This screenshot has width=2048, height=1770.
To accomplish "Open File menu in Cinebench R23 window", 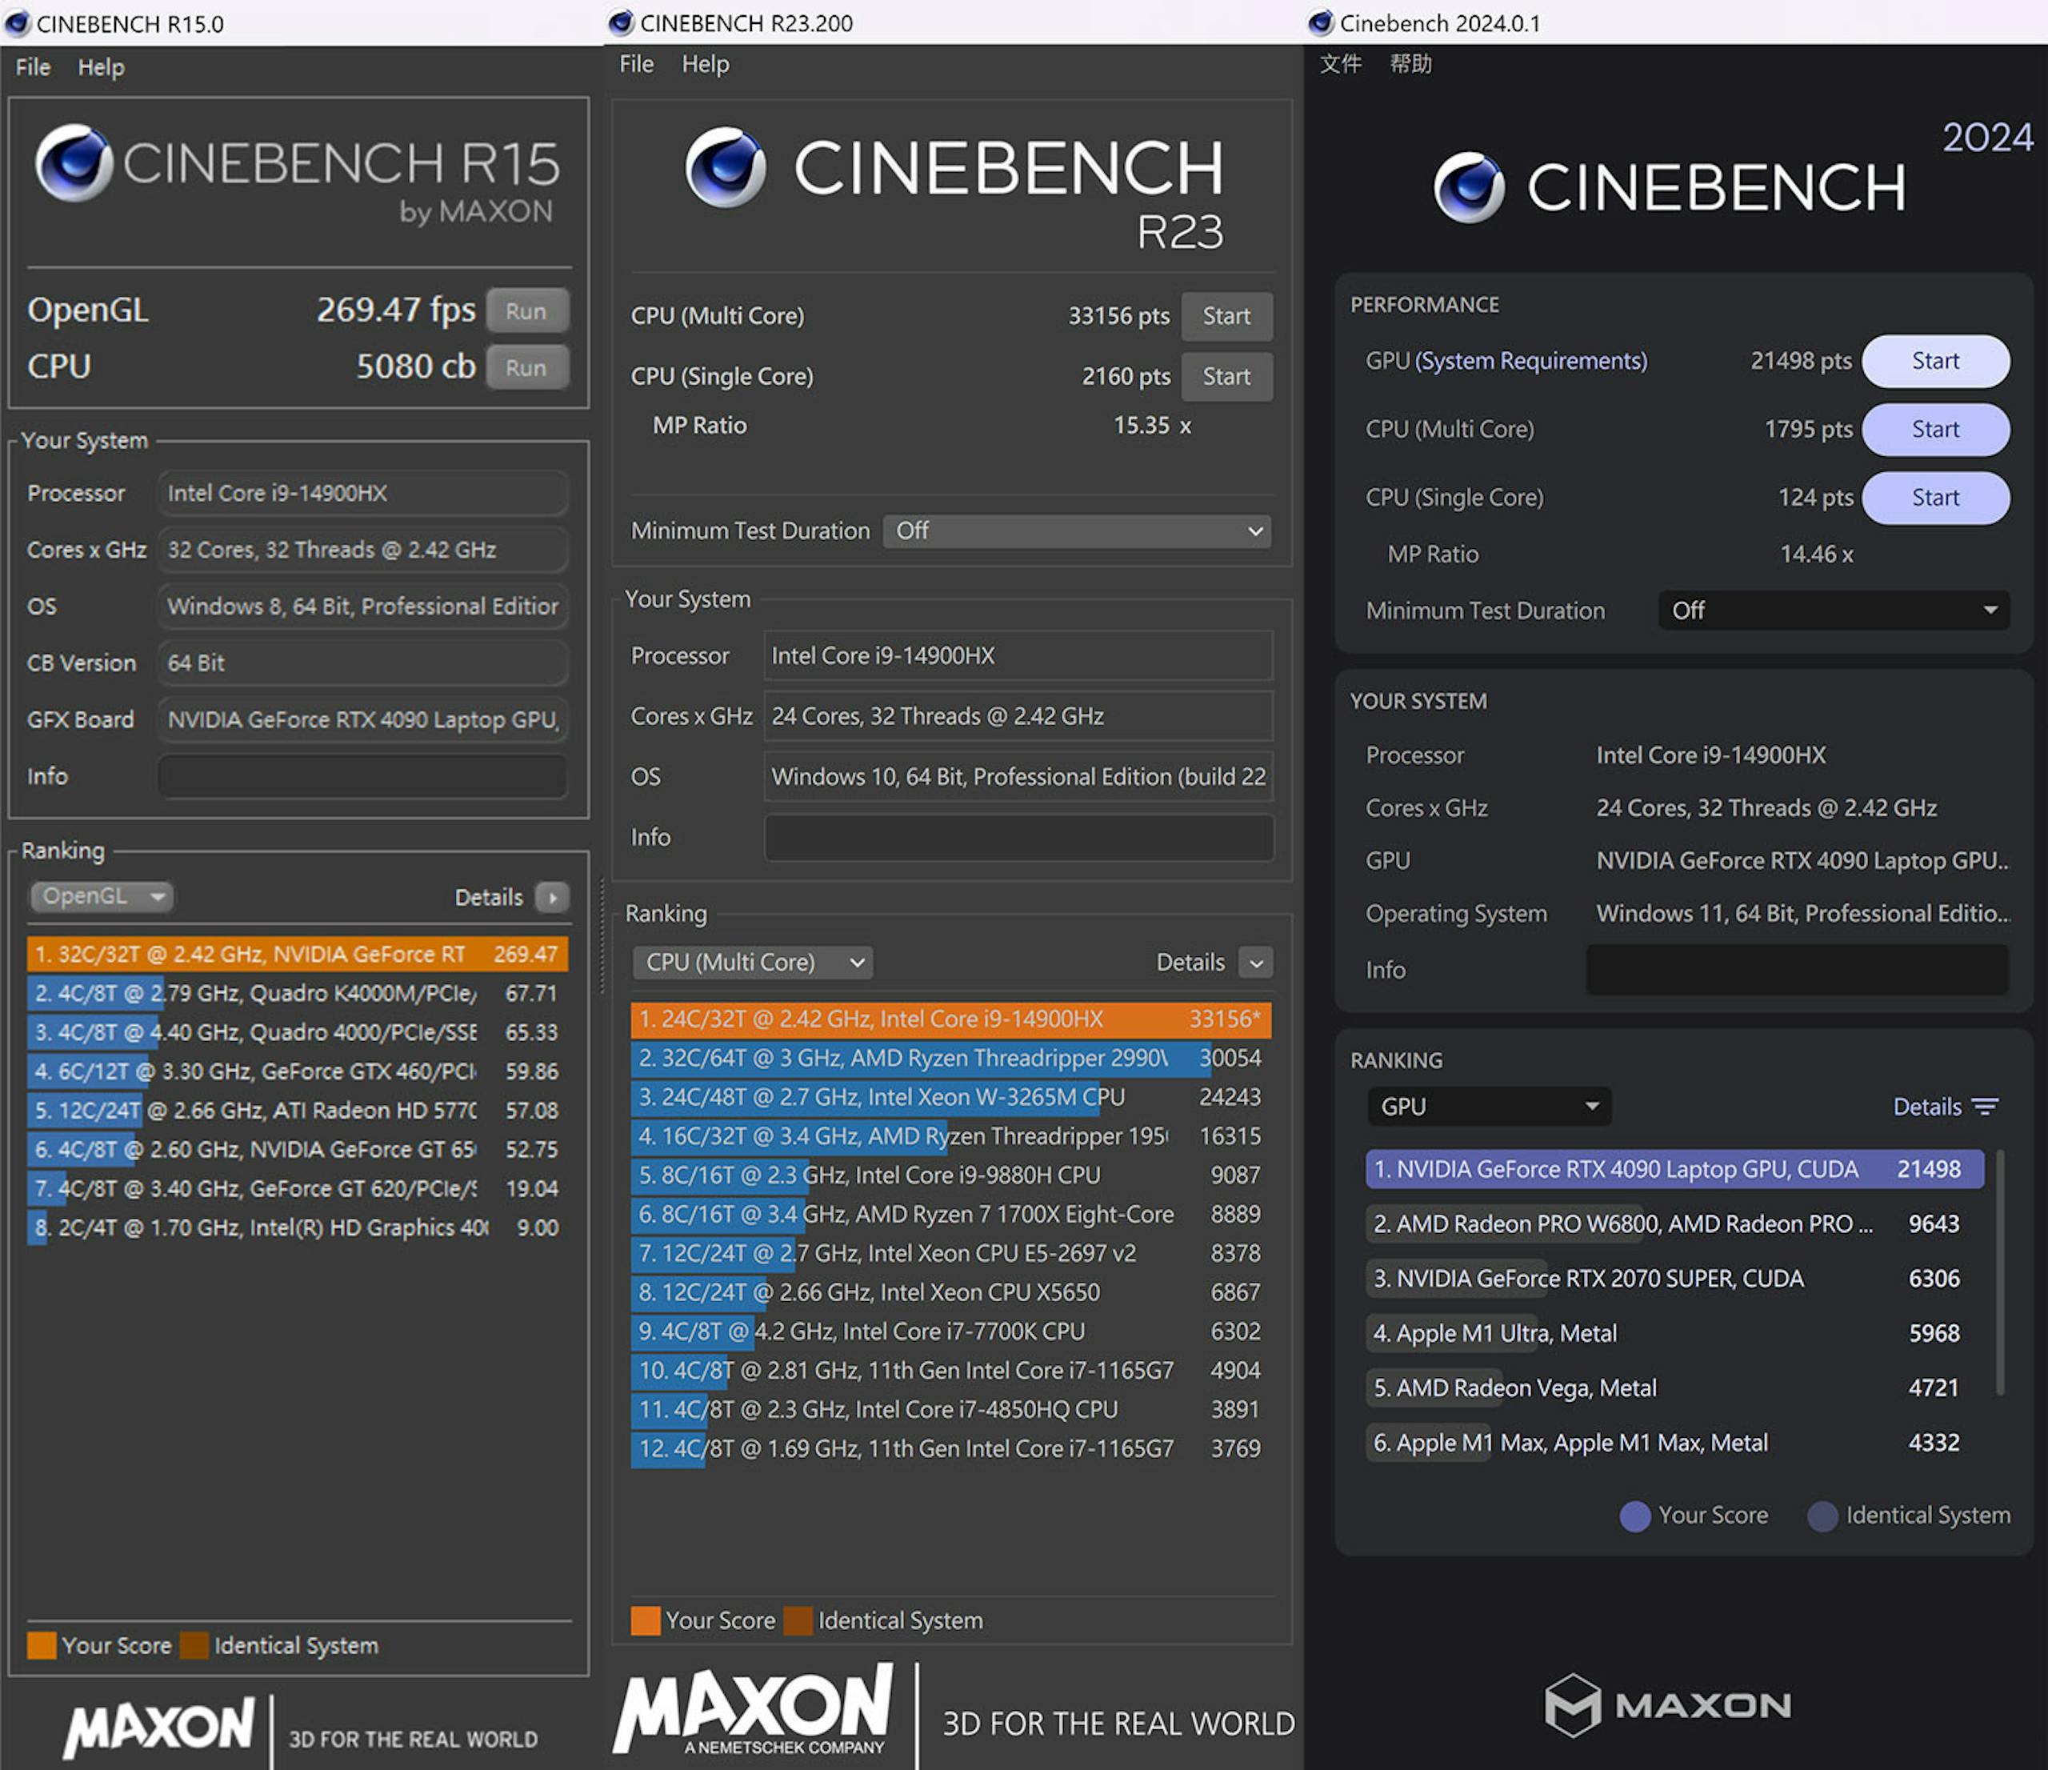I will pos(637,64).
